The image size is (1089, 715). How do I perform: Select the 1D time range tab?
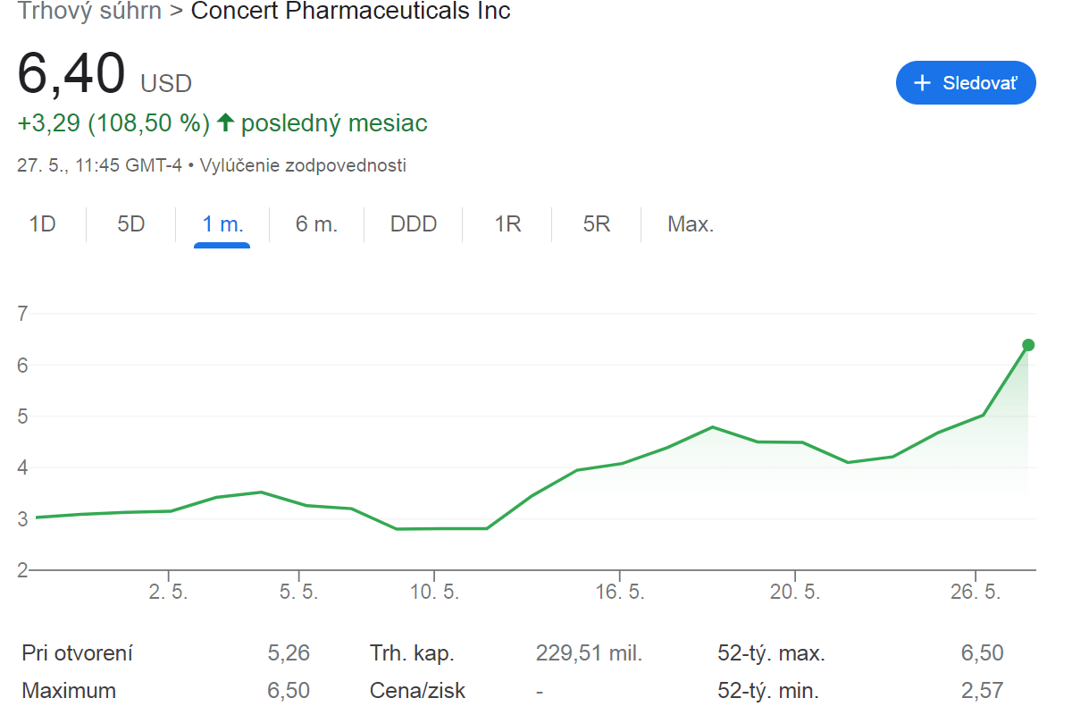coord(43,223)
